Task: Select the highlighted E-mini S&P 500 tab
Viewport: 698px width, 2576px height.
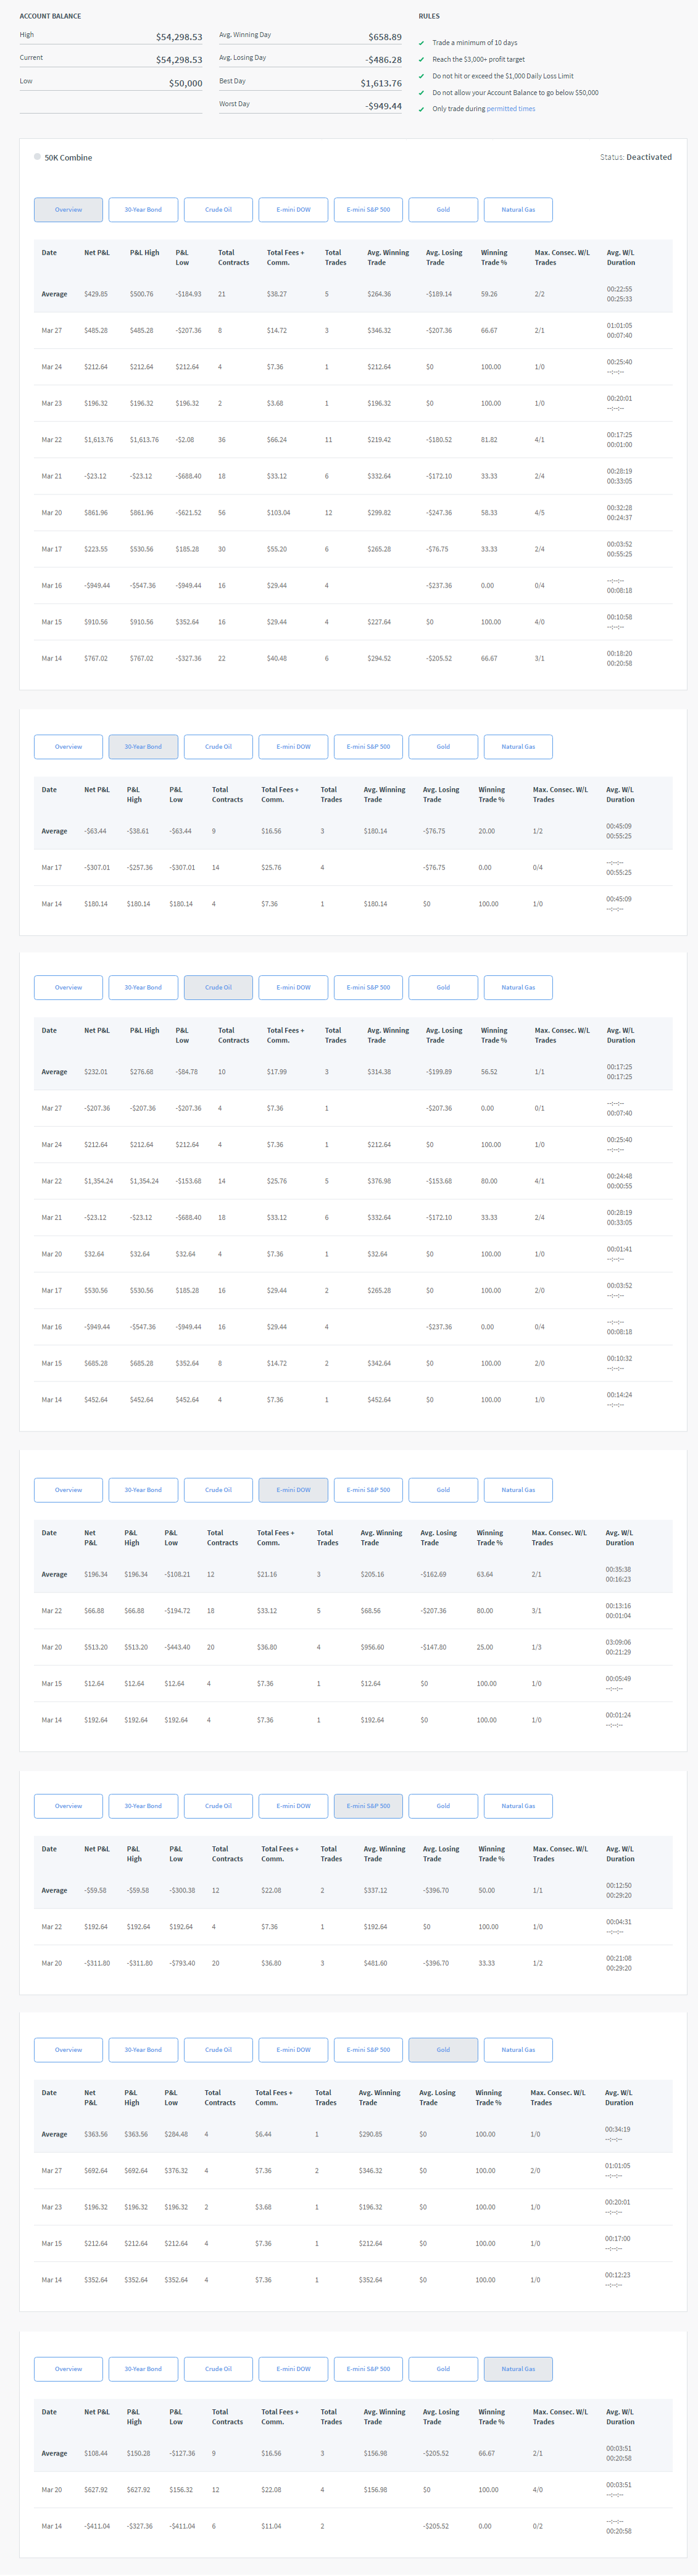Action: coord(368,1806)
